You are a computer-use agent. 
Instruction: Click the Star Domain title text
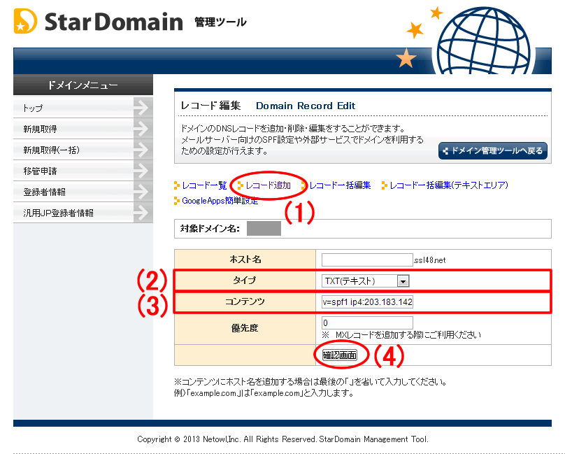tap(113, 22)
